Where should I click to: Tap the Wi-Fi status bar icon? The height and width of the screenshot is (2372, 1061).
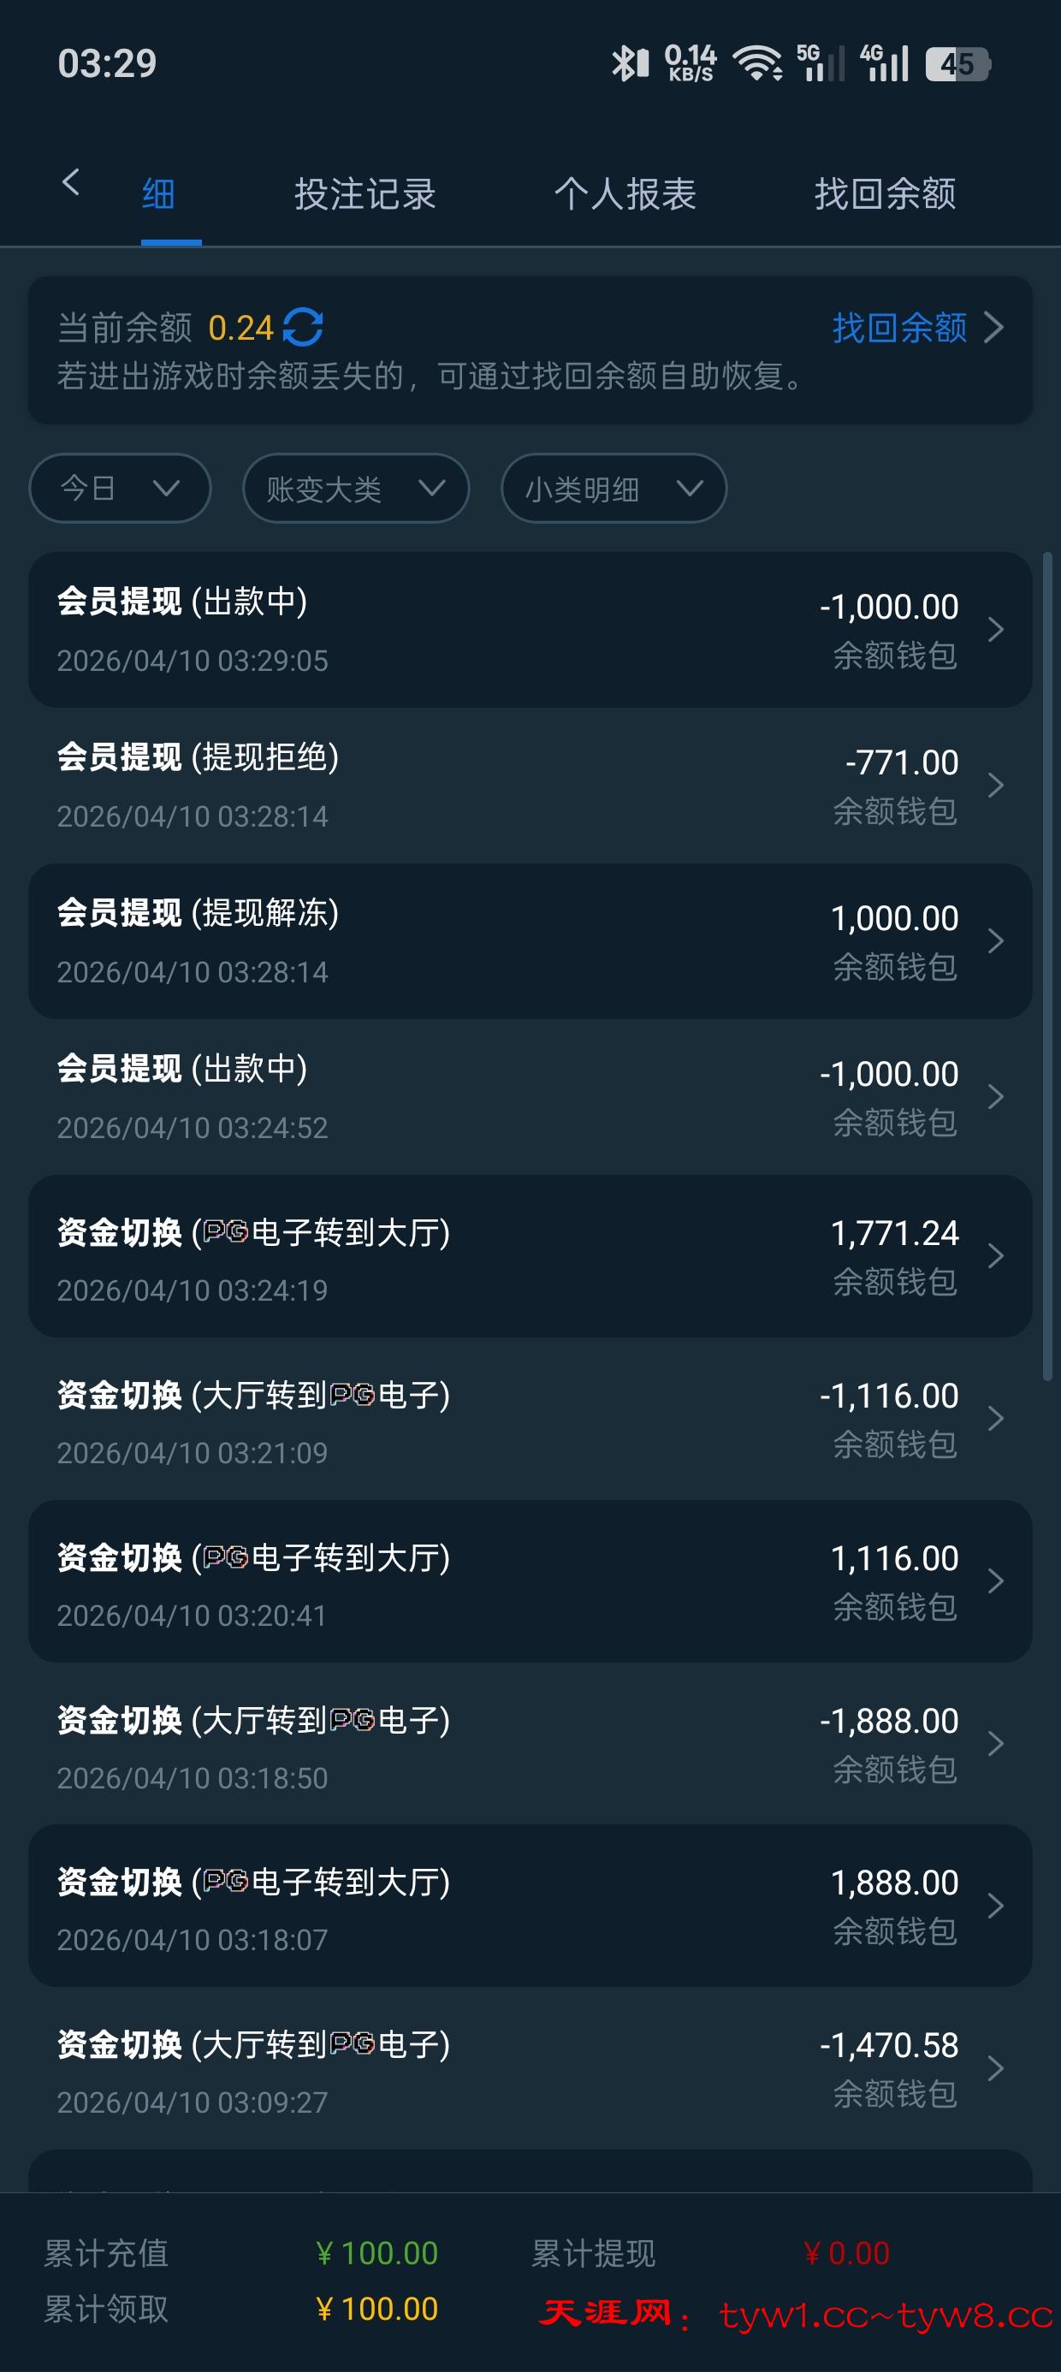coord(757,63)
